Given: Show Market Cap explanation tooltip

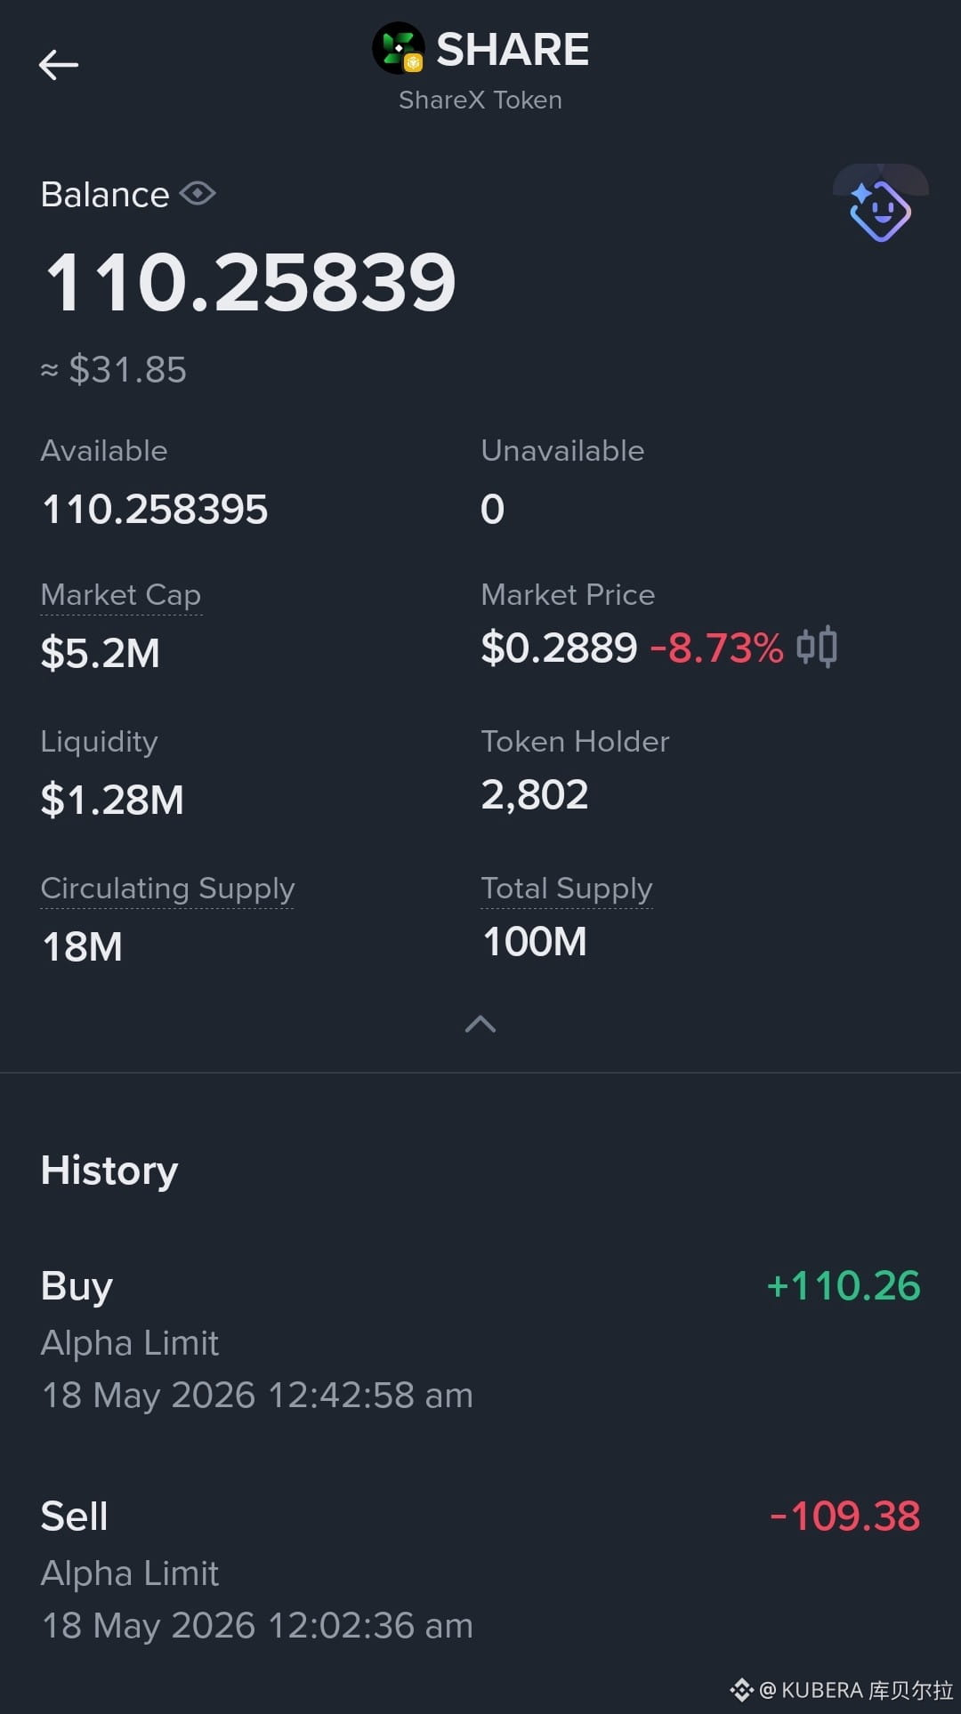Looking at the screenshot, I should (x=121, y=594).
